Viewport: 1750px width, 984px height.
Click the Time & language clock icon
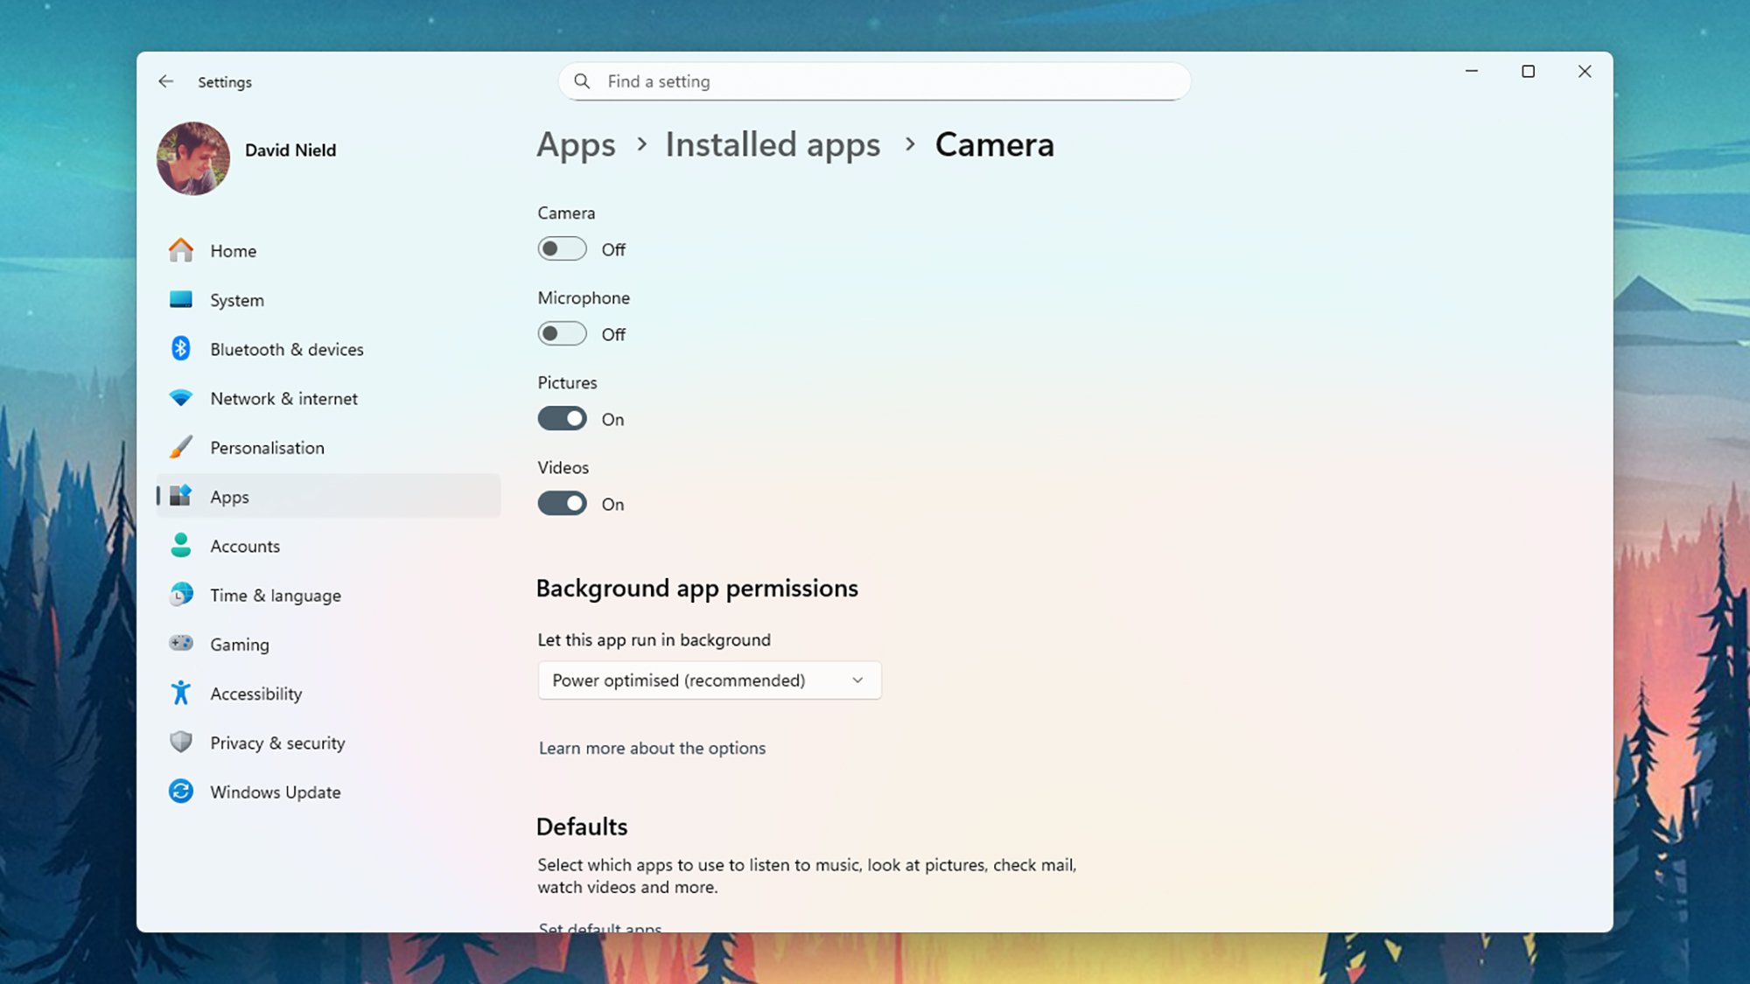[181, 595]
